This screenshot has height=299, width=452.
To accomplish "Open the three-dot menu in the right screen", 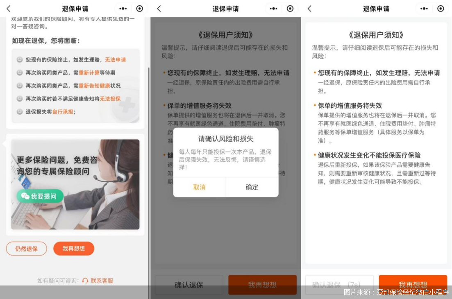I will click(x=424, y=9).
